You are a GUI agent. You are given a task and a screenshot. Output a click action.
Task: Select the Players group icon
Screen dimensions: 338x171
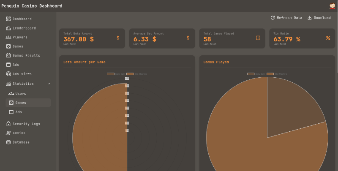click(8, 37)
